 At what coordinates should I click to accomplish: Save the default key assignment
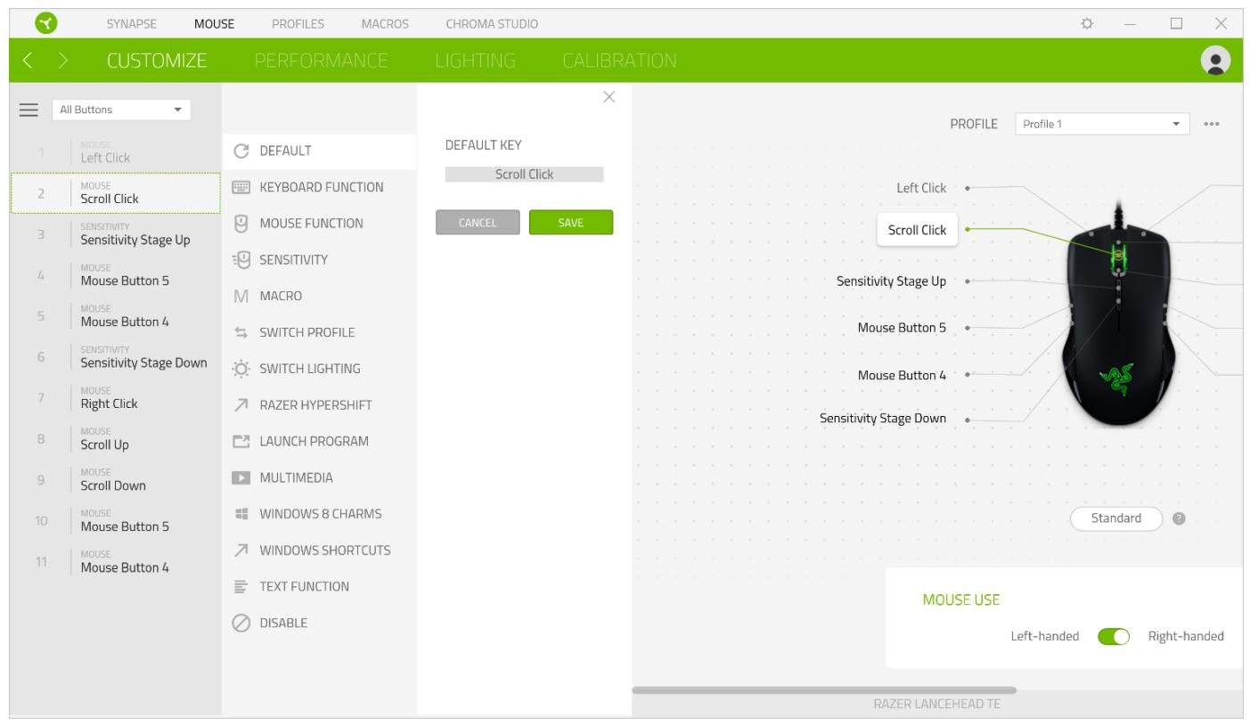point(571,223)
